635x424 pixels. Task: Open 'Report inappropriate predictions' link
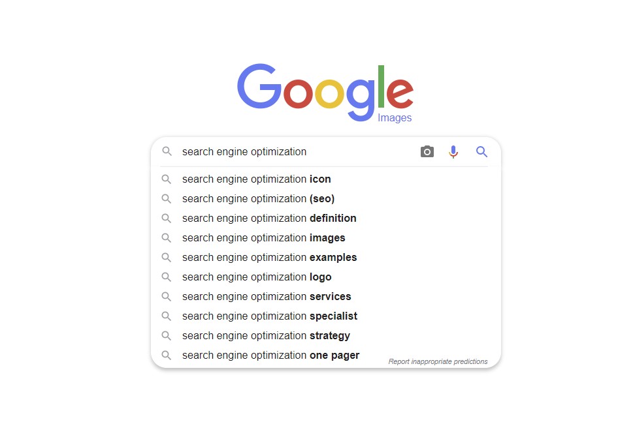pos(438,361)
